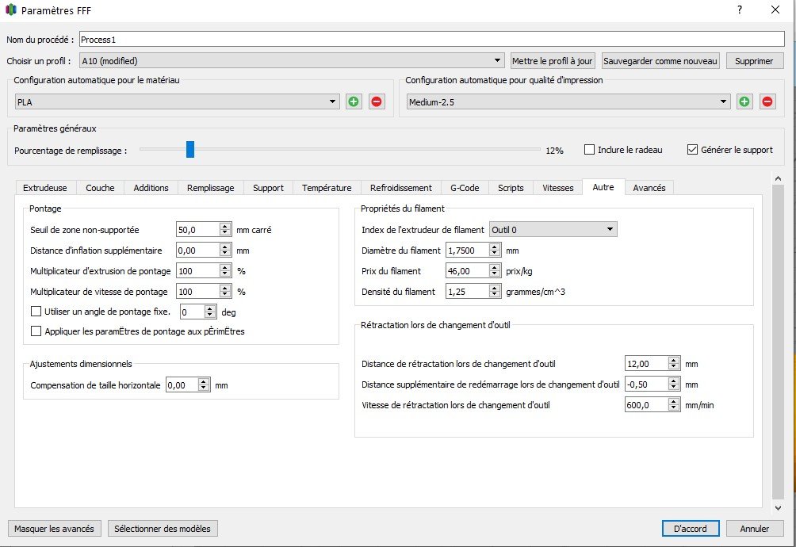Increase Seuil de zone non-supportée with up arrow
This screenshot has height=547, width=796.
point(225,226)
